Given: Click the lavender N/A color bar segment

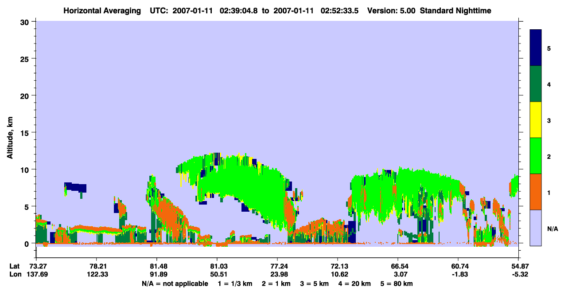Looking at the screenshot, I should [x=536, y=228].
